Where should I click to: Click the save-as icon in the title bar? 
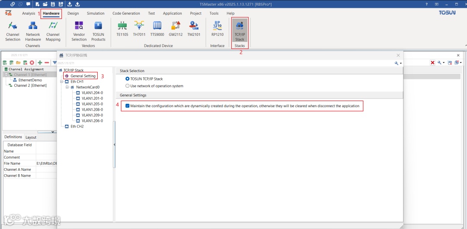coord(61,4)
